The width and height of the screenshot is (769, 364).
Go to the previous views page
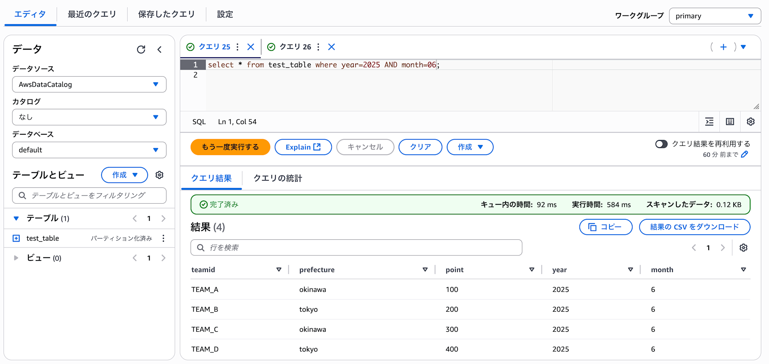[x=135, y=258]
